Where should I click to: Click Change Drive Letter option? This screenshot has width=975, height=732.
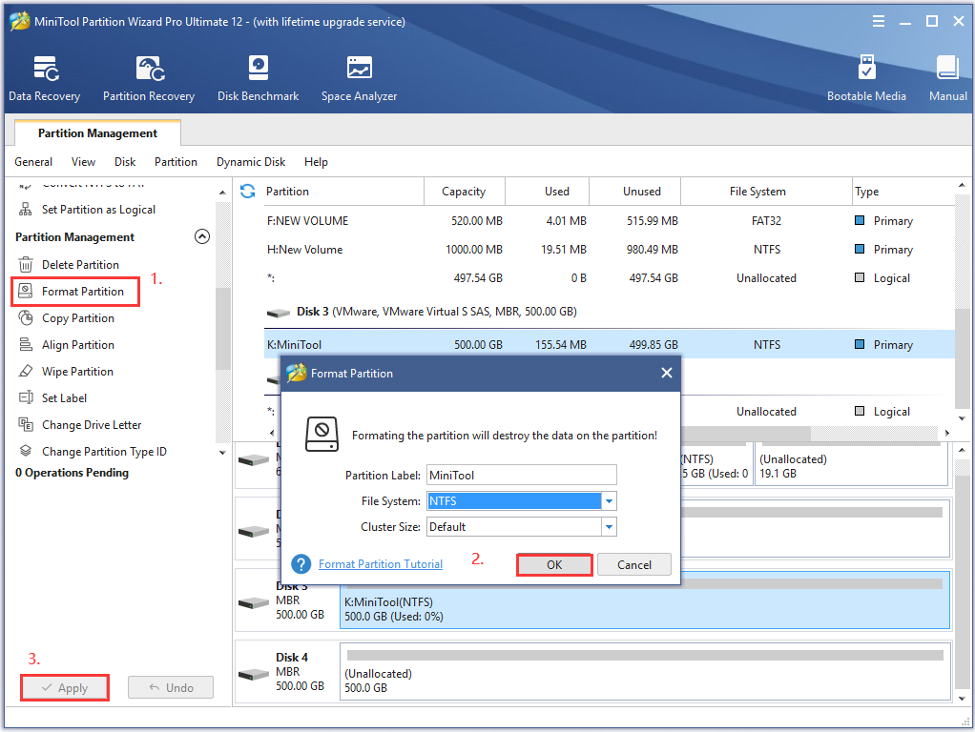(x=92, y=424)
